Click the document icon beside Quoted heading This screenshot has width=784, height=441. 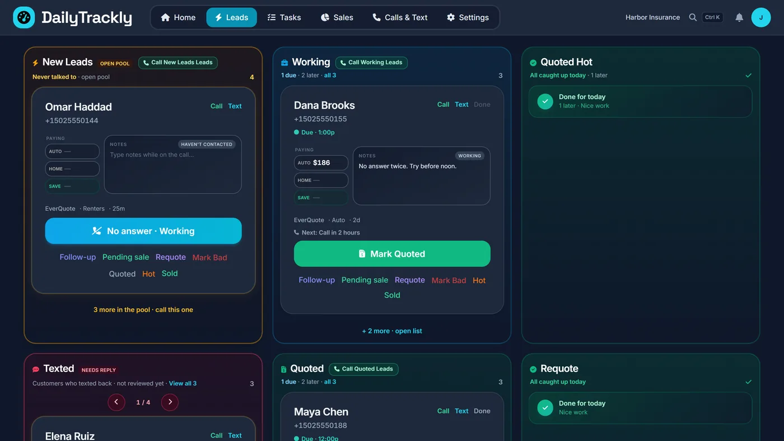(284, 369)
